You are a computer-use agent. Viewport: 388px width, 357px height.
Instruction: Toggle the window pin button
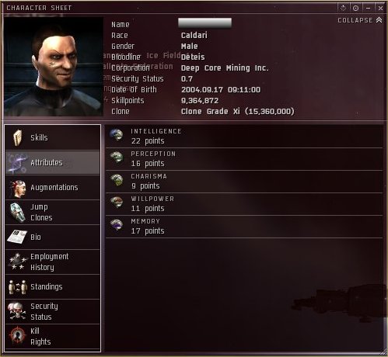[355, 8]
